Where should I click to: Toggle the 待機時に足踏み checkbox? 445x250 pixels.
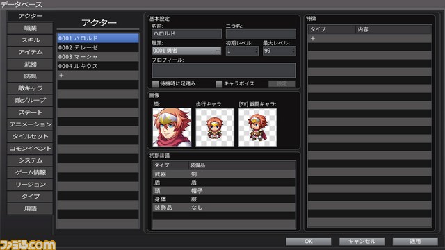pyautogui.click(x=155, y=83)
